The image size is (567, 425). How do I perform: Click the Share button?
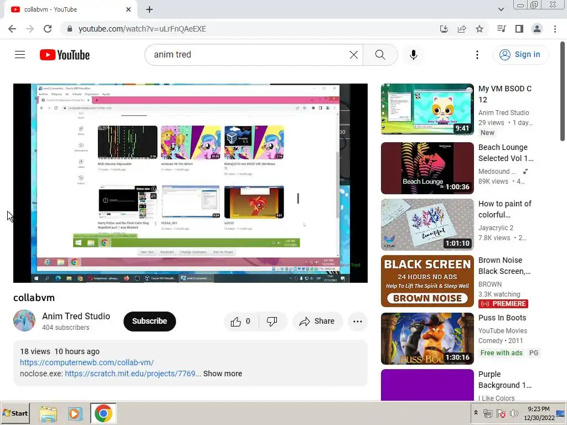point(317,322)
